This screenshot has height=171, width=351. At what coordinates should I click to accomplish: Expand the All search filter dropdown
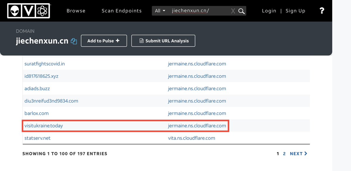(160, 11)
